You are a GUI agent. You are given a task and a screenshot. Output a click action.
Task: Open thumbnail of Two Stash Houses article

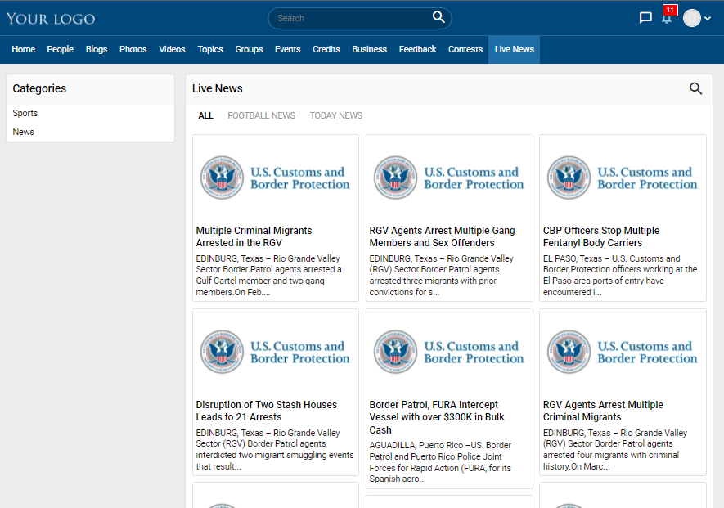pyautogui.click(x=276, y=352)
